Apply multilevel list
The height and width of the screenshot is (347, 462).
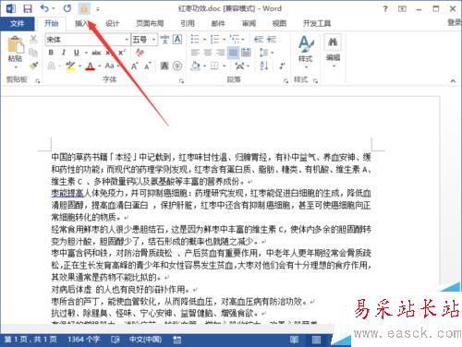pos(235,40)
